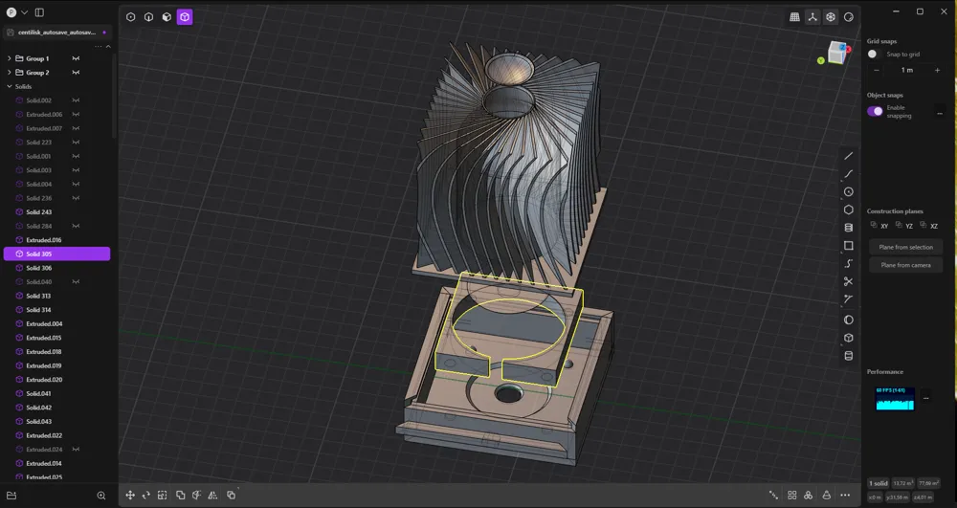This screenshot has width=957, height=508.
Task: Show hidden Extruded.006 via eye icon
Action: [76, 115]
